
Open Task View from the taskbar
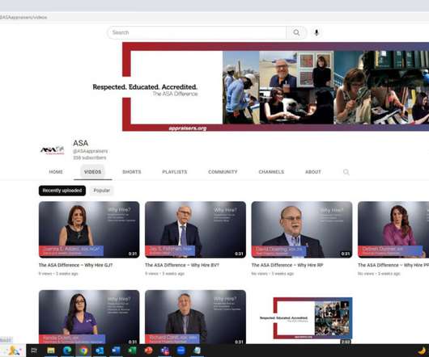point(34,351)
